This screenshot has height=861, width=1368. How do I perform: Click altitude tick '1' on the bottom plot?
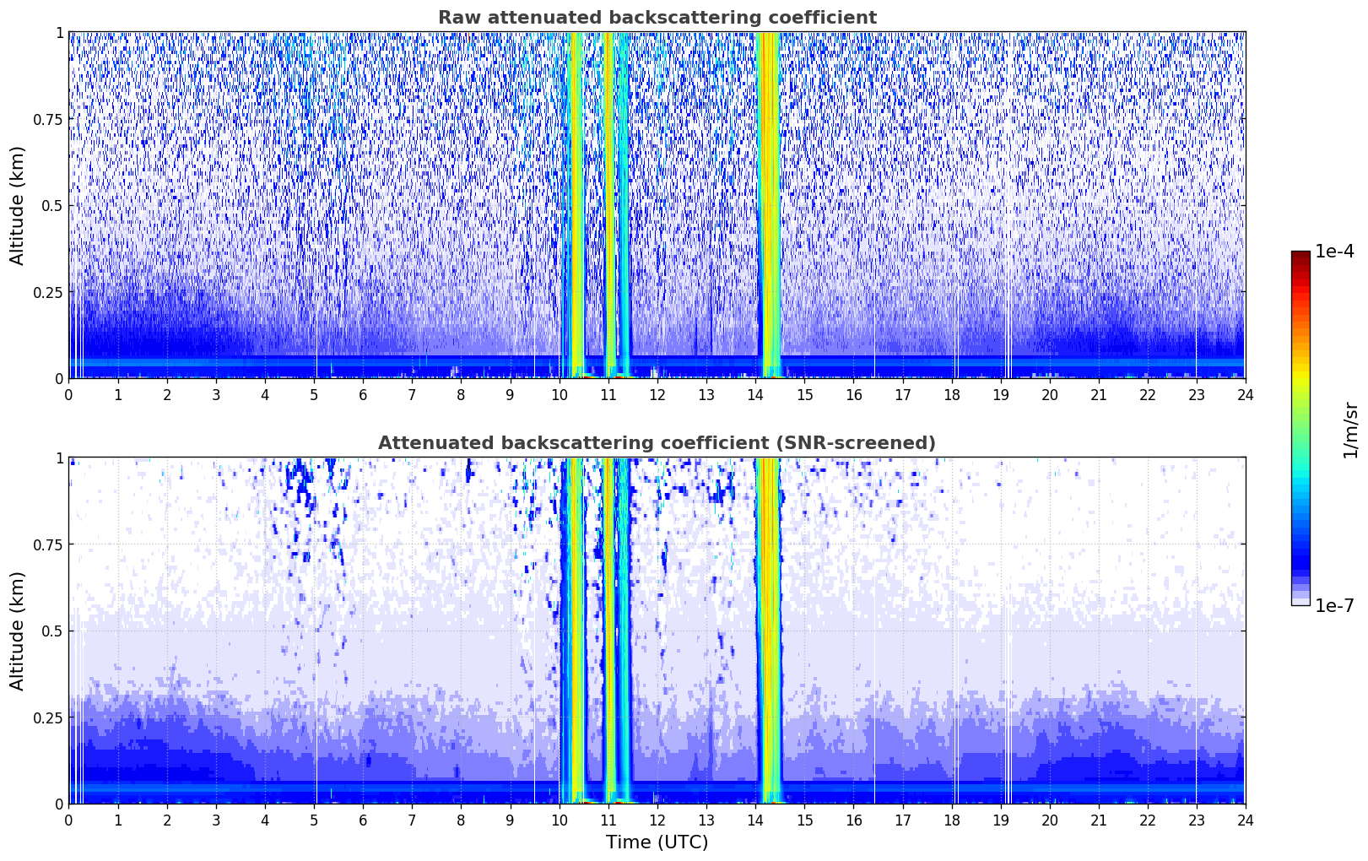59,458
